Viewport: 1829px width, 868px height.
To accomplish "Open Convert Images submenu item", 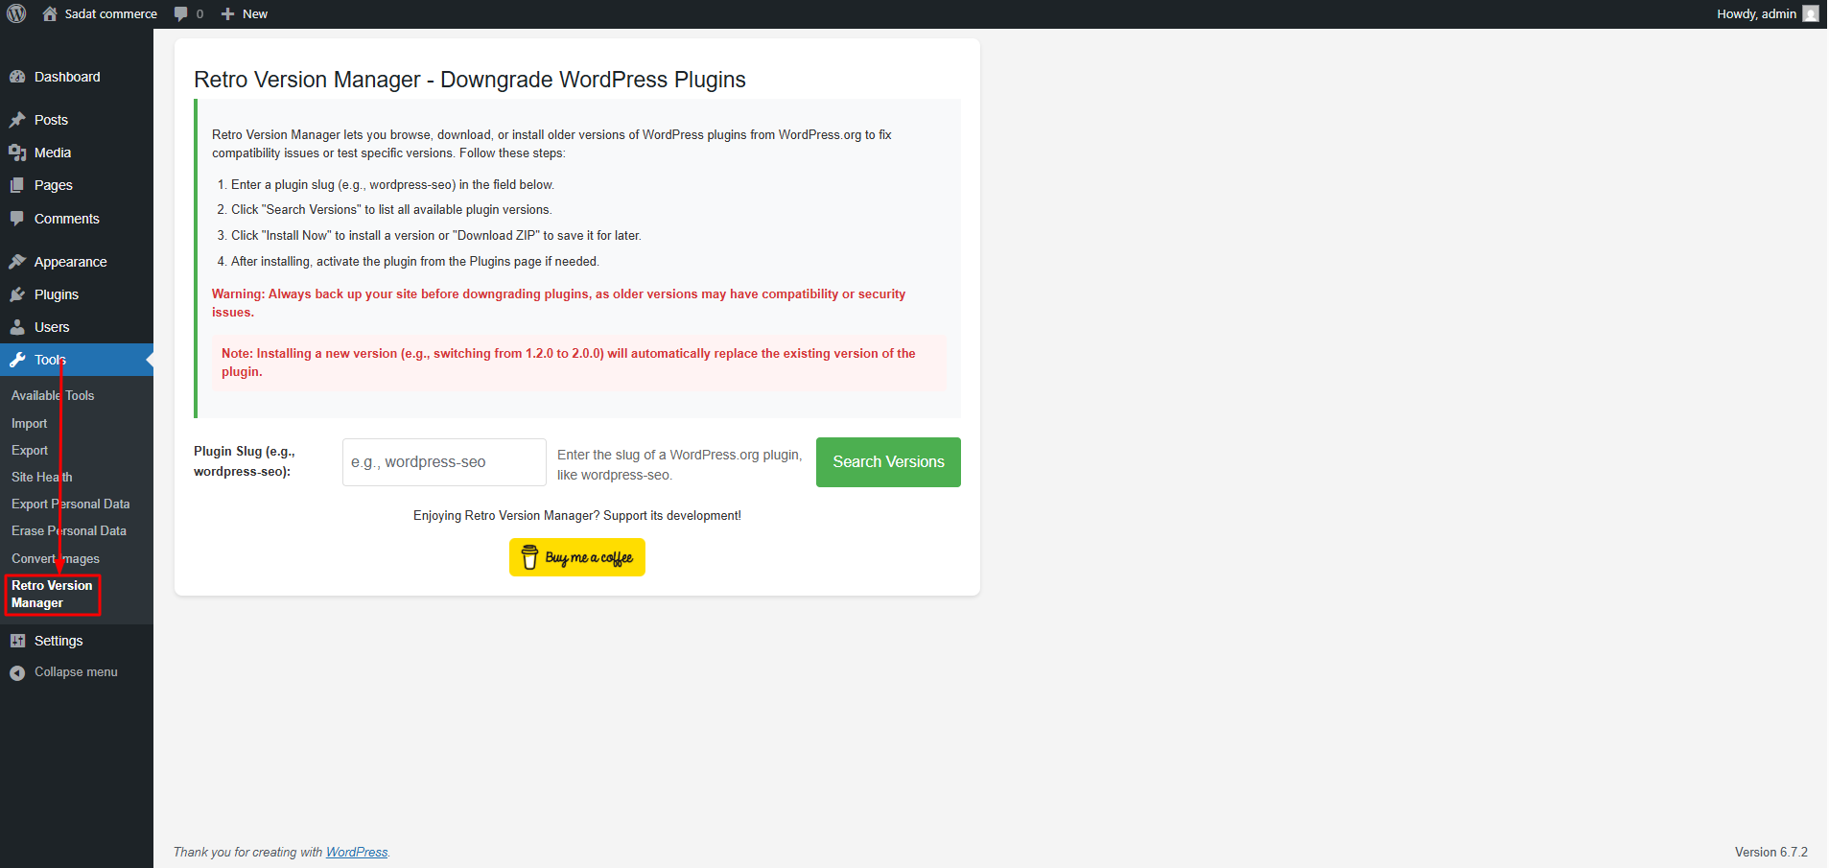I will click(x=56, y=558).
